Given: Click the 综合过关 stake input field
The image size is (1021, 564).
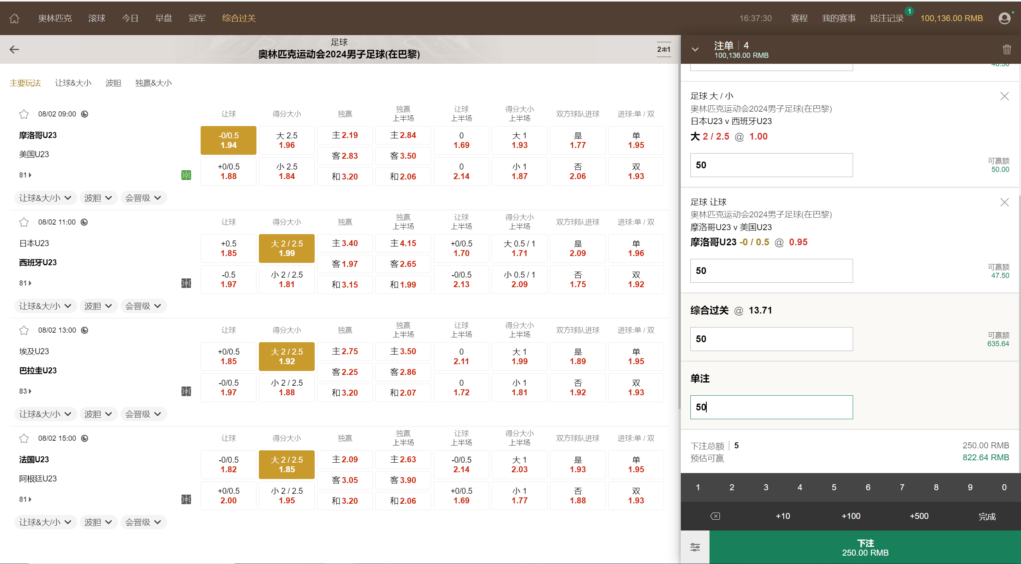Looking at the screenshot, I should tap(771, 339).
